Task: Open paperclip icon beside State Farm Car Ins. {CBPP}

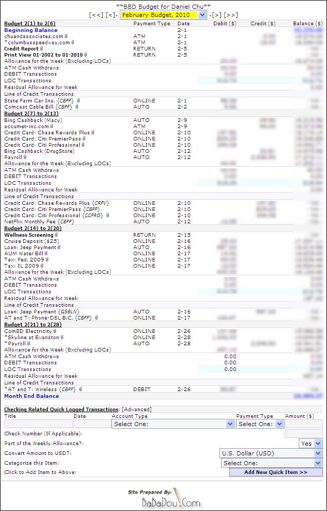Action: [x=78, y=101]
